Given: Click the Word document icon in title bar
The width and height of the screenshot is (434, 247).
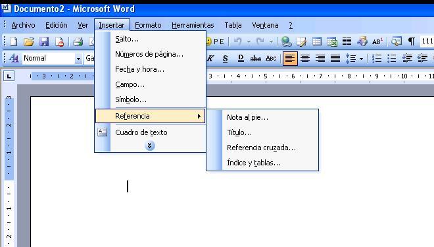Looking at the screenshot, I should 6,9.
